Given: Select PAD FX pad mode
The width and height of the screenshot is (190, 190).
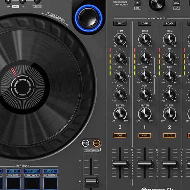Looking at the screenshot, I should click(x=13, y=171).
